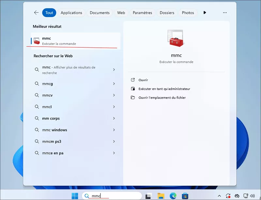
Task: Open the three-dot more options menu
Action: [225, 13]
